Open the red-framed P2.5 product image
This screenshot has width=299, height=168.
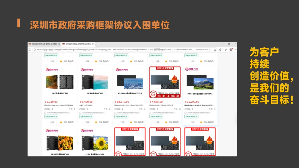pyautogui.click(x=165, y=82)
